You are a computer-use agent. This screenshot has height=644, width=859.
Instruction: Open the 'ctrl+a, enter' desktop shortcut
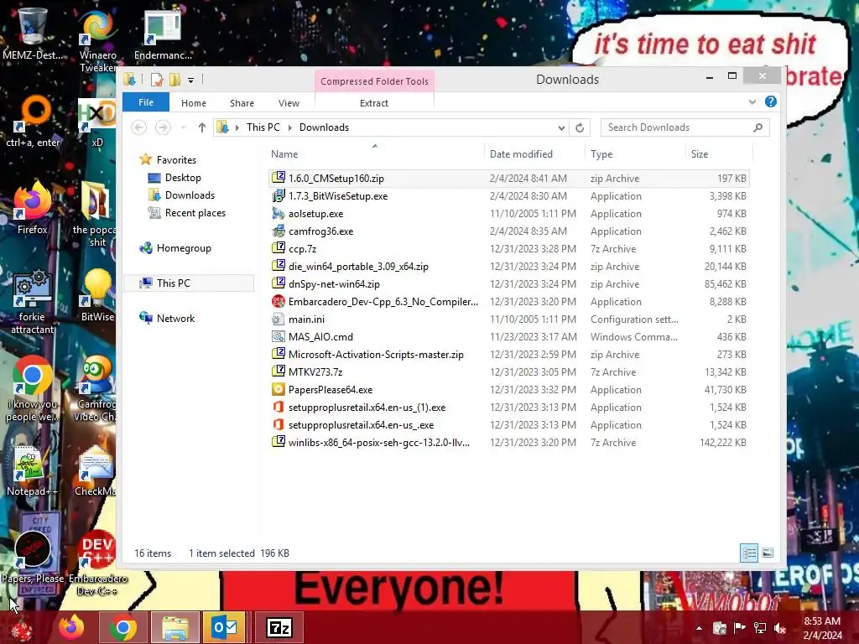33,122
